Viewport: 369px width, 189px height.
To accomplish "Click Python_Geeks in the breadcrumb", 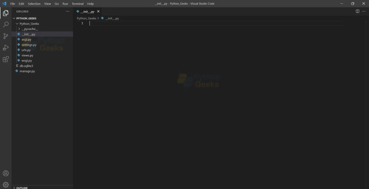I will pos(86,18).
